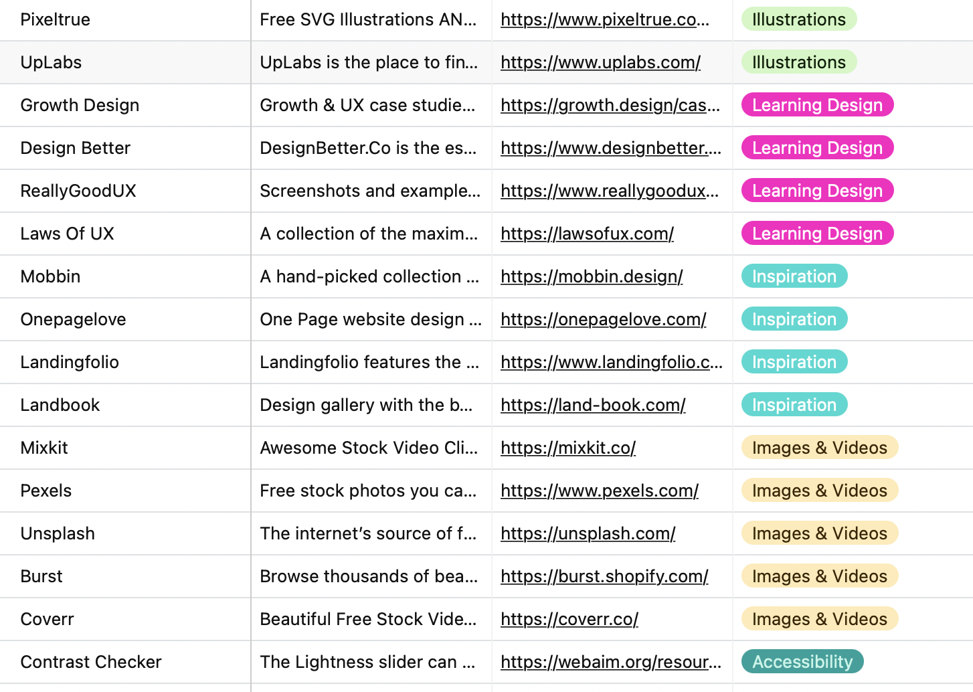Visit the pexels.com link
Viewport: 973px width, 692px height.
[x=600, y=491]
